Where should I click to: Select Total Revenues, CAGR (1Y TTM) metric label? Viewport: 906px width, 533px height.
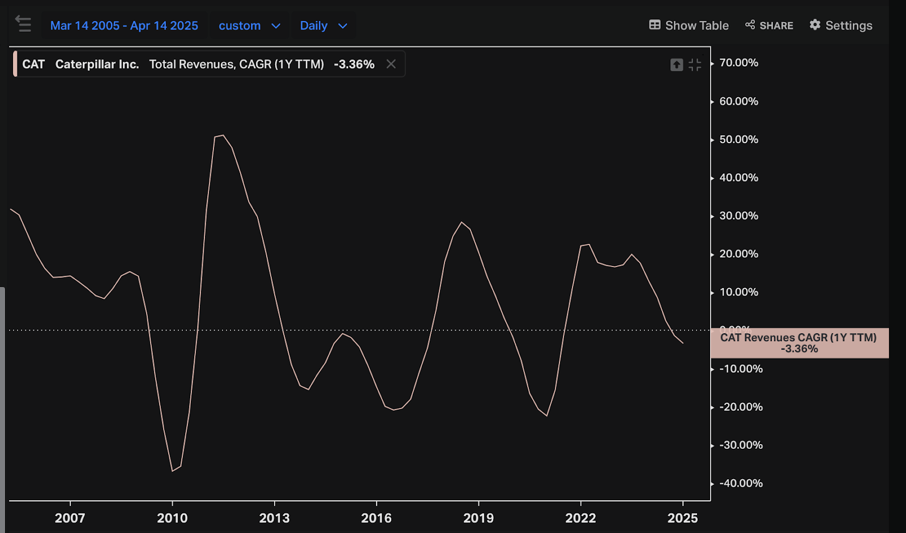tap(236, 65)
